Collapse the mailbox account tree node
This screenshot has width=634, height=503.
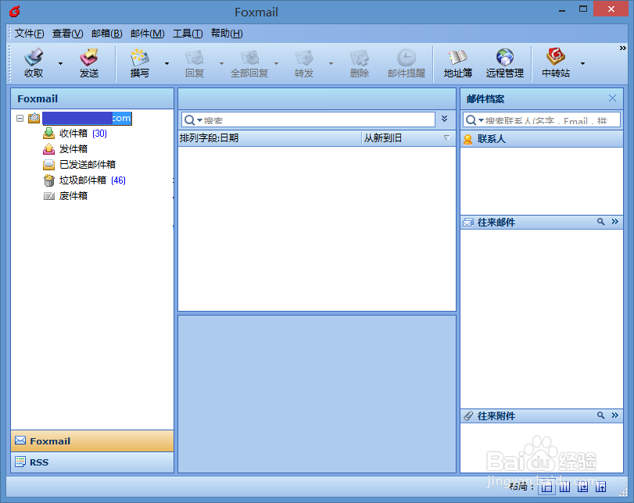(20, 117)
